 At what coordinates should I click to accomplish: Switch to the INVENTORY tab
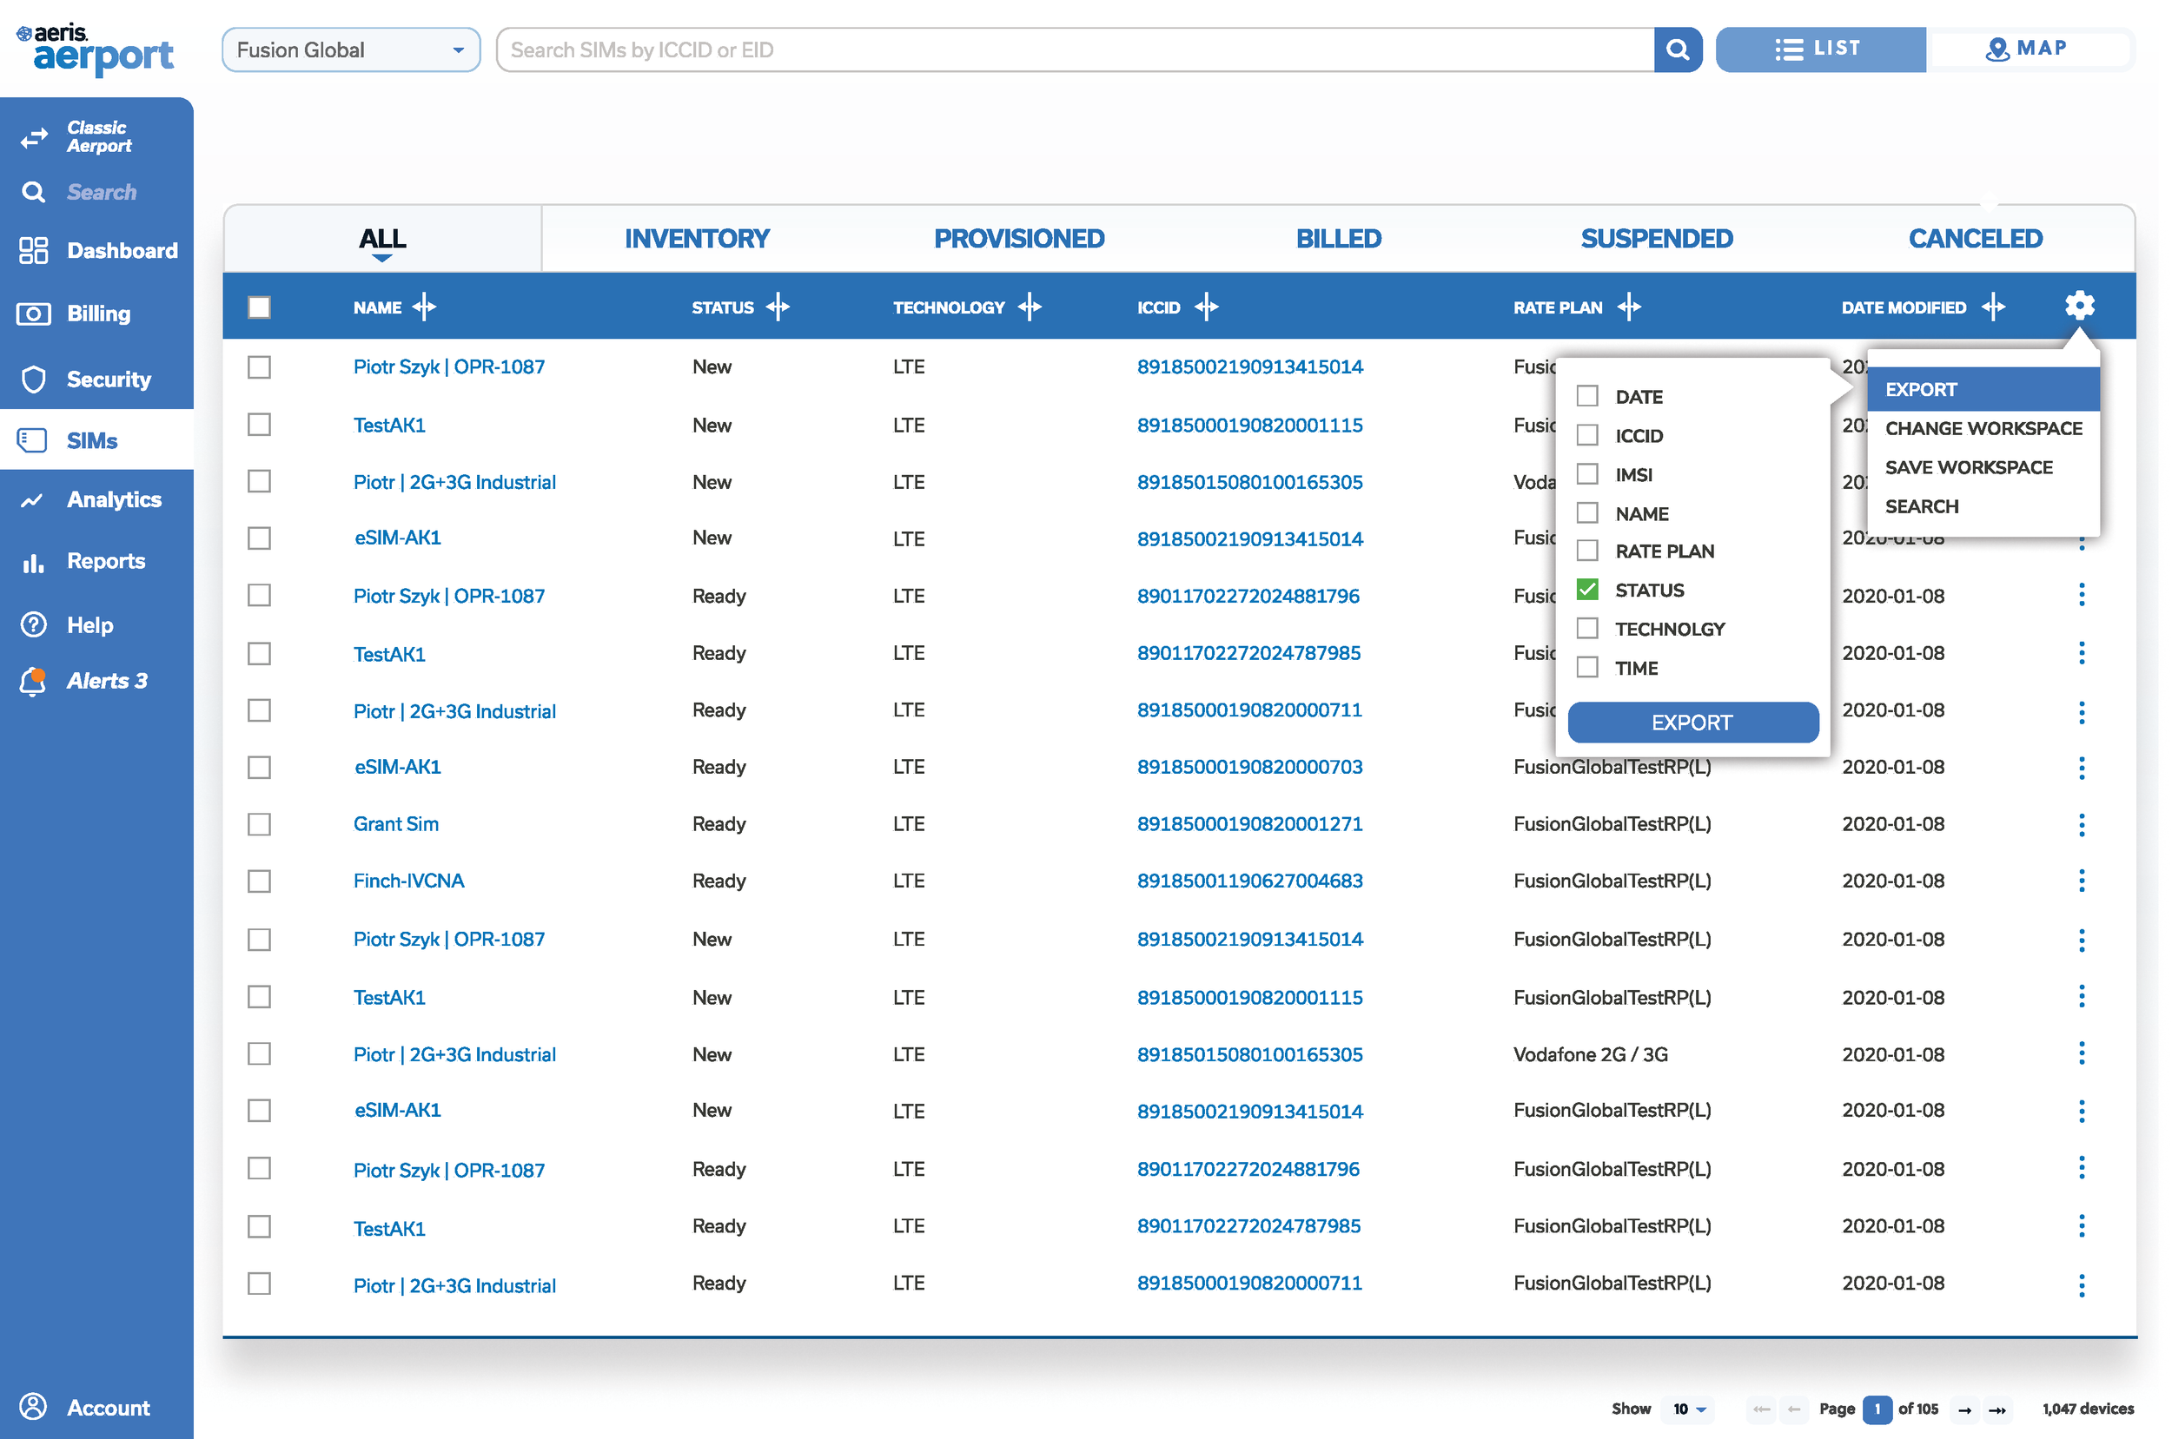coord(697,239)
